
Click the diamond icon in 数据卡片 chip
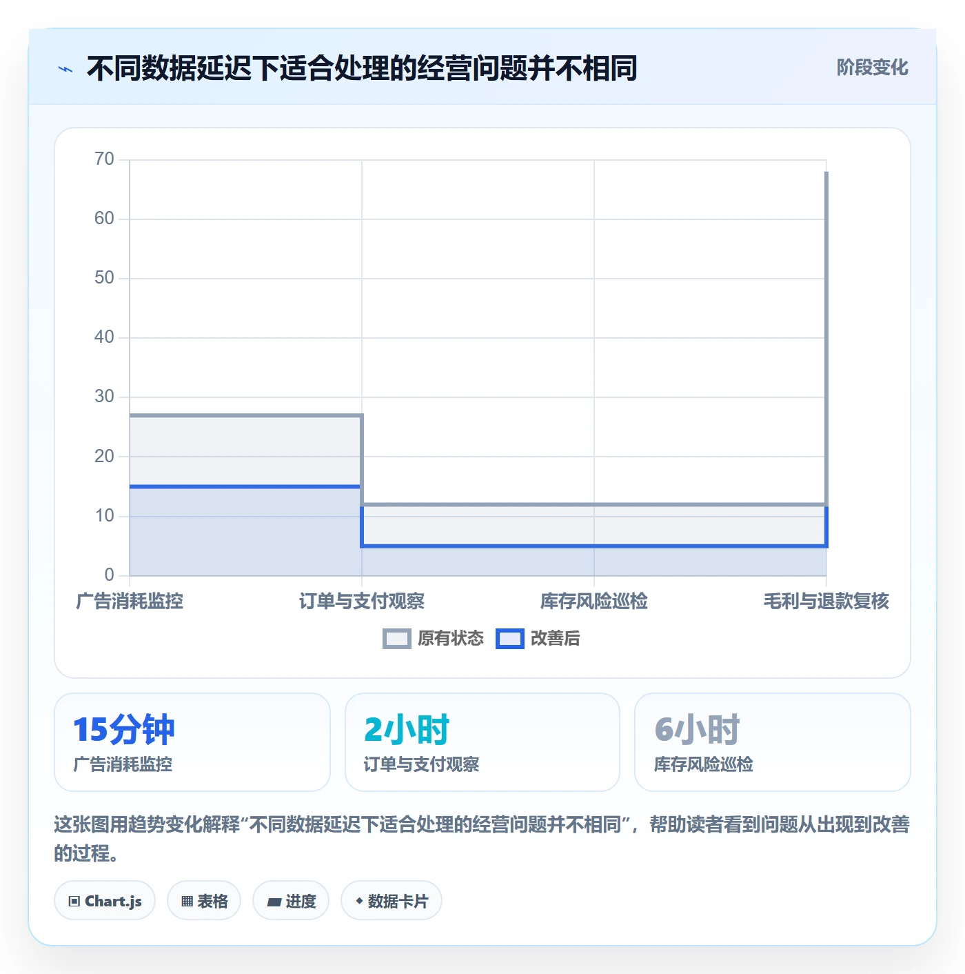(359, 901)
